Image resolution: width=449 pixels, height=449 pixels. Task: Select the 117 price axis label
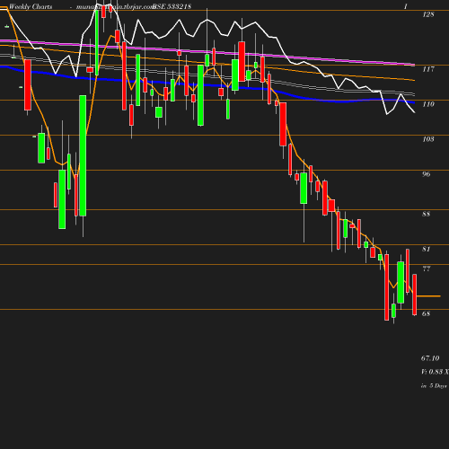[x=428, y=69]
